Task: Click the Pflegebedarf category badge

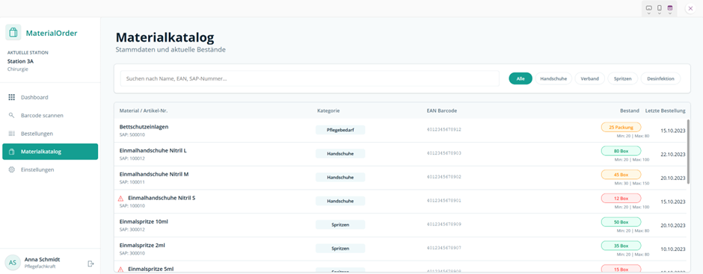Action: [340, 130]
